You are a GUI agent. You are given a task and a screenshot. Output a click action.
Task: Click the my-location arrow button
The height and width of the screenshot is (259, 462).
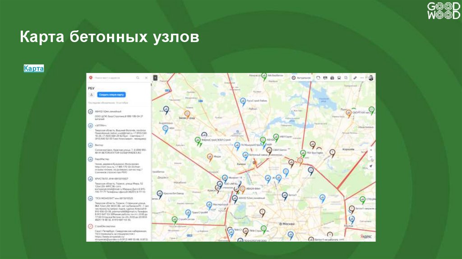point(371,166)
